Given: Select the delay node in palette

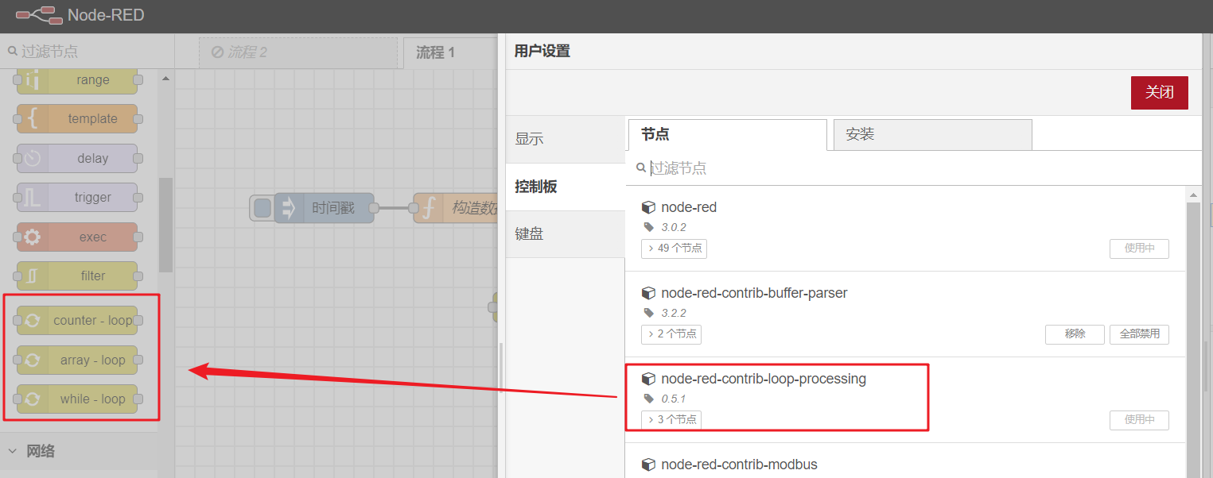Looking at the screenshot, I should 77,158.
